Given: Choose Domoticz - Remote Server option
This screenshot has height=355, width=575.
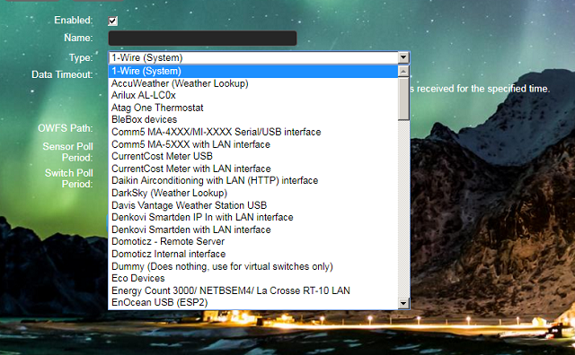Looking at the screenshot, I should coord(253,241).
